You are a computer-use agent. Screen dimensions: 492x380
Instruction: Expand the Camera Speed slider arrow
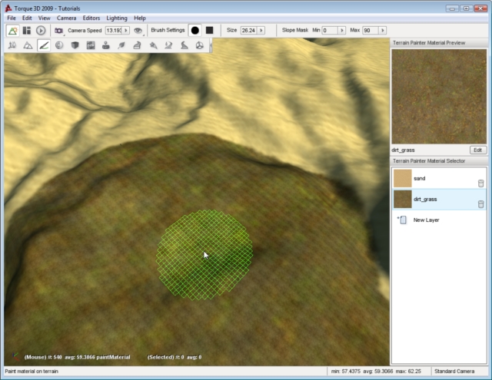pos(125,30)
